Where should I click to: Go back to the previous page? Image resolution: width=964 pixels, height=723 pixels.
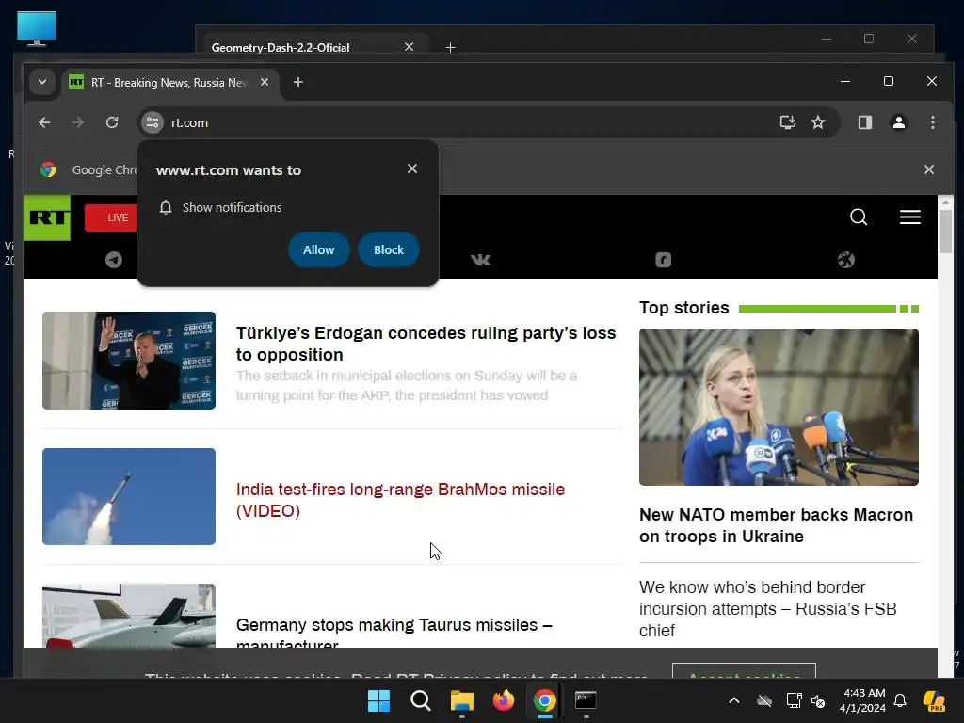pyautogui.click(x=44, y=122)
